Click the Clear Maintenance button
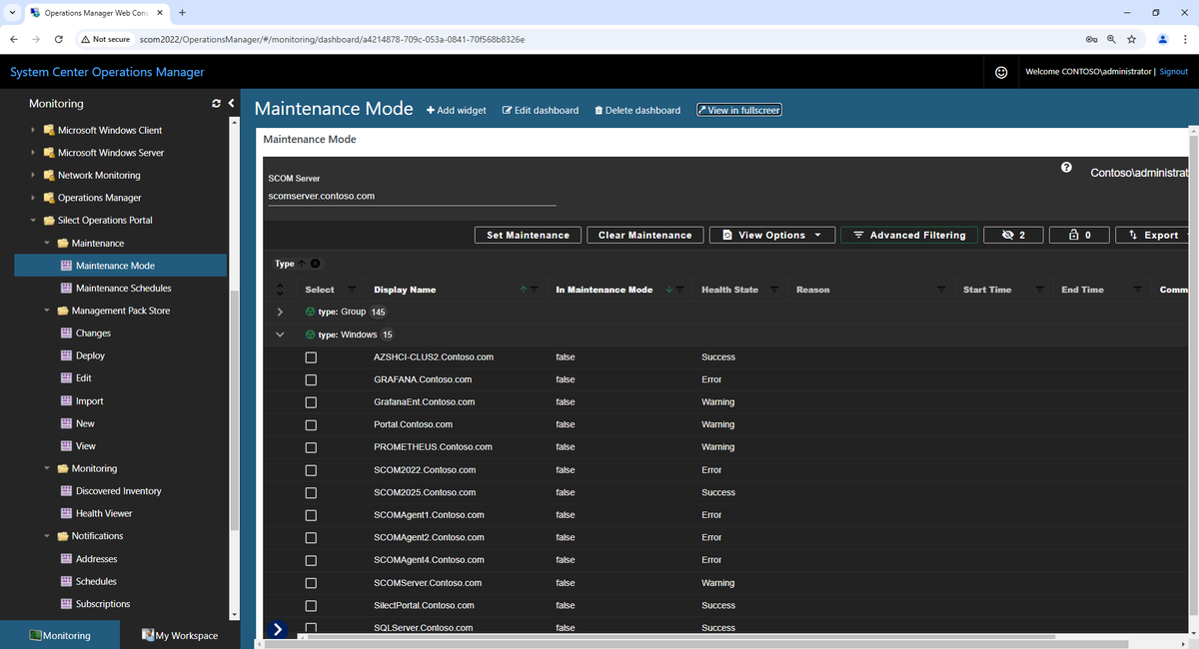 [644, 235]
